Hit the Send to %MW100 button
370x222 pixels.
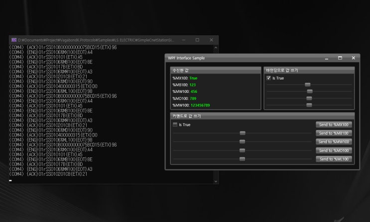[x=334, y=142]
